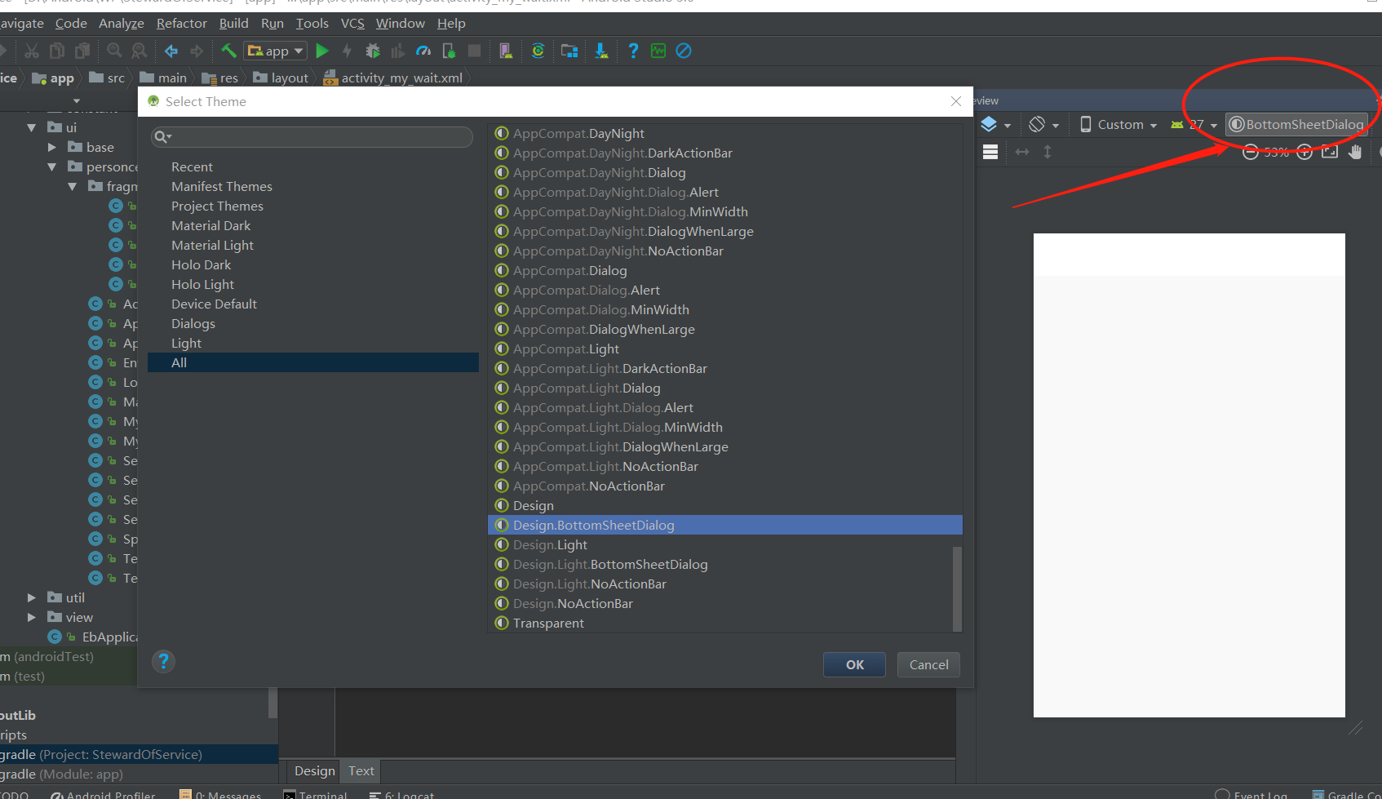Open the Refactor menu
This screenshot has height=799, width=1382.
click(x=181, y=24)
